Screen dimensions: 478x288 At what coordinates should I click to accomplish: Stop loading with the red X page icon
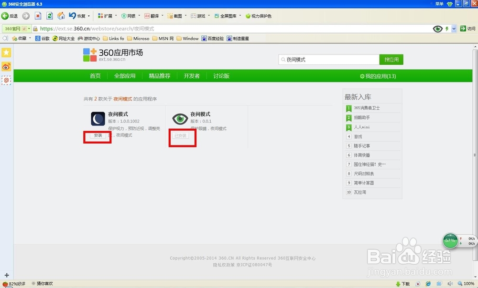38,16
